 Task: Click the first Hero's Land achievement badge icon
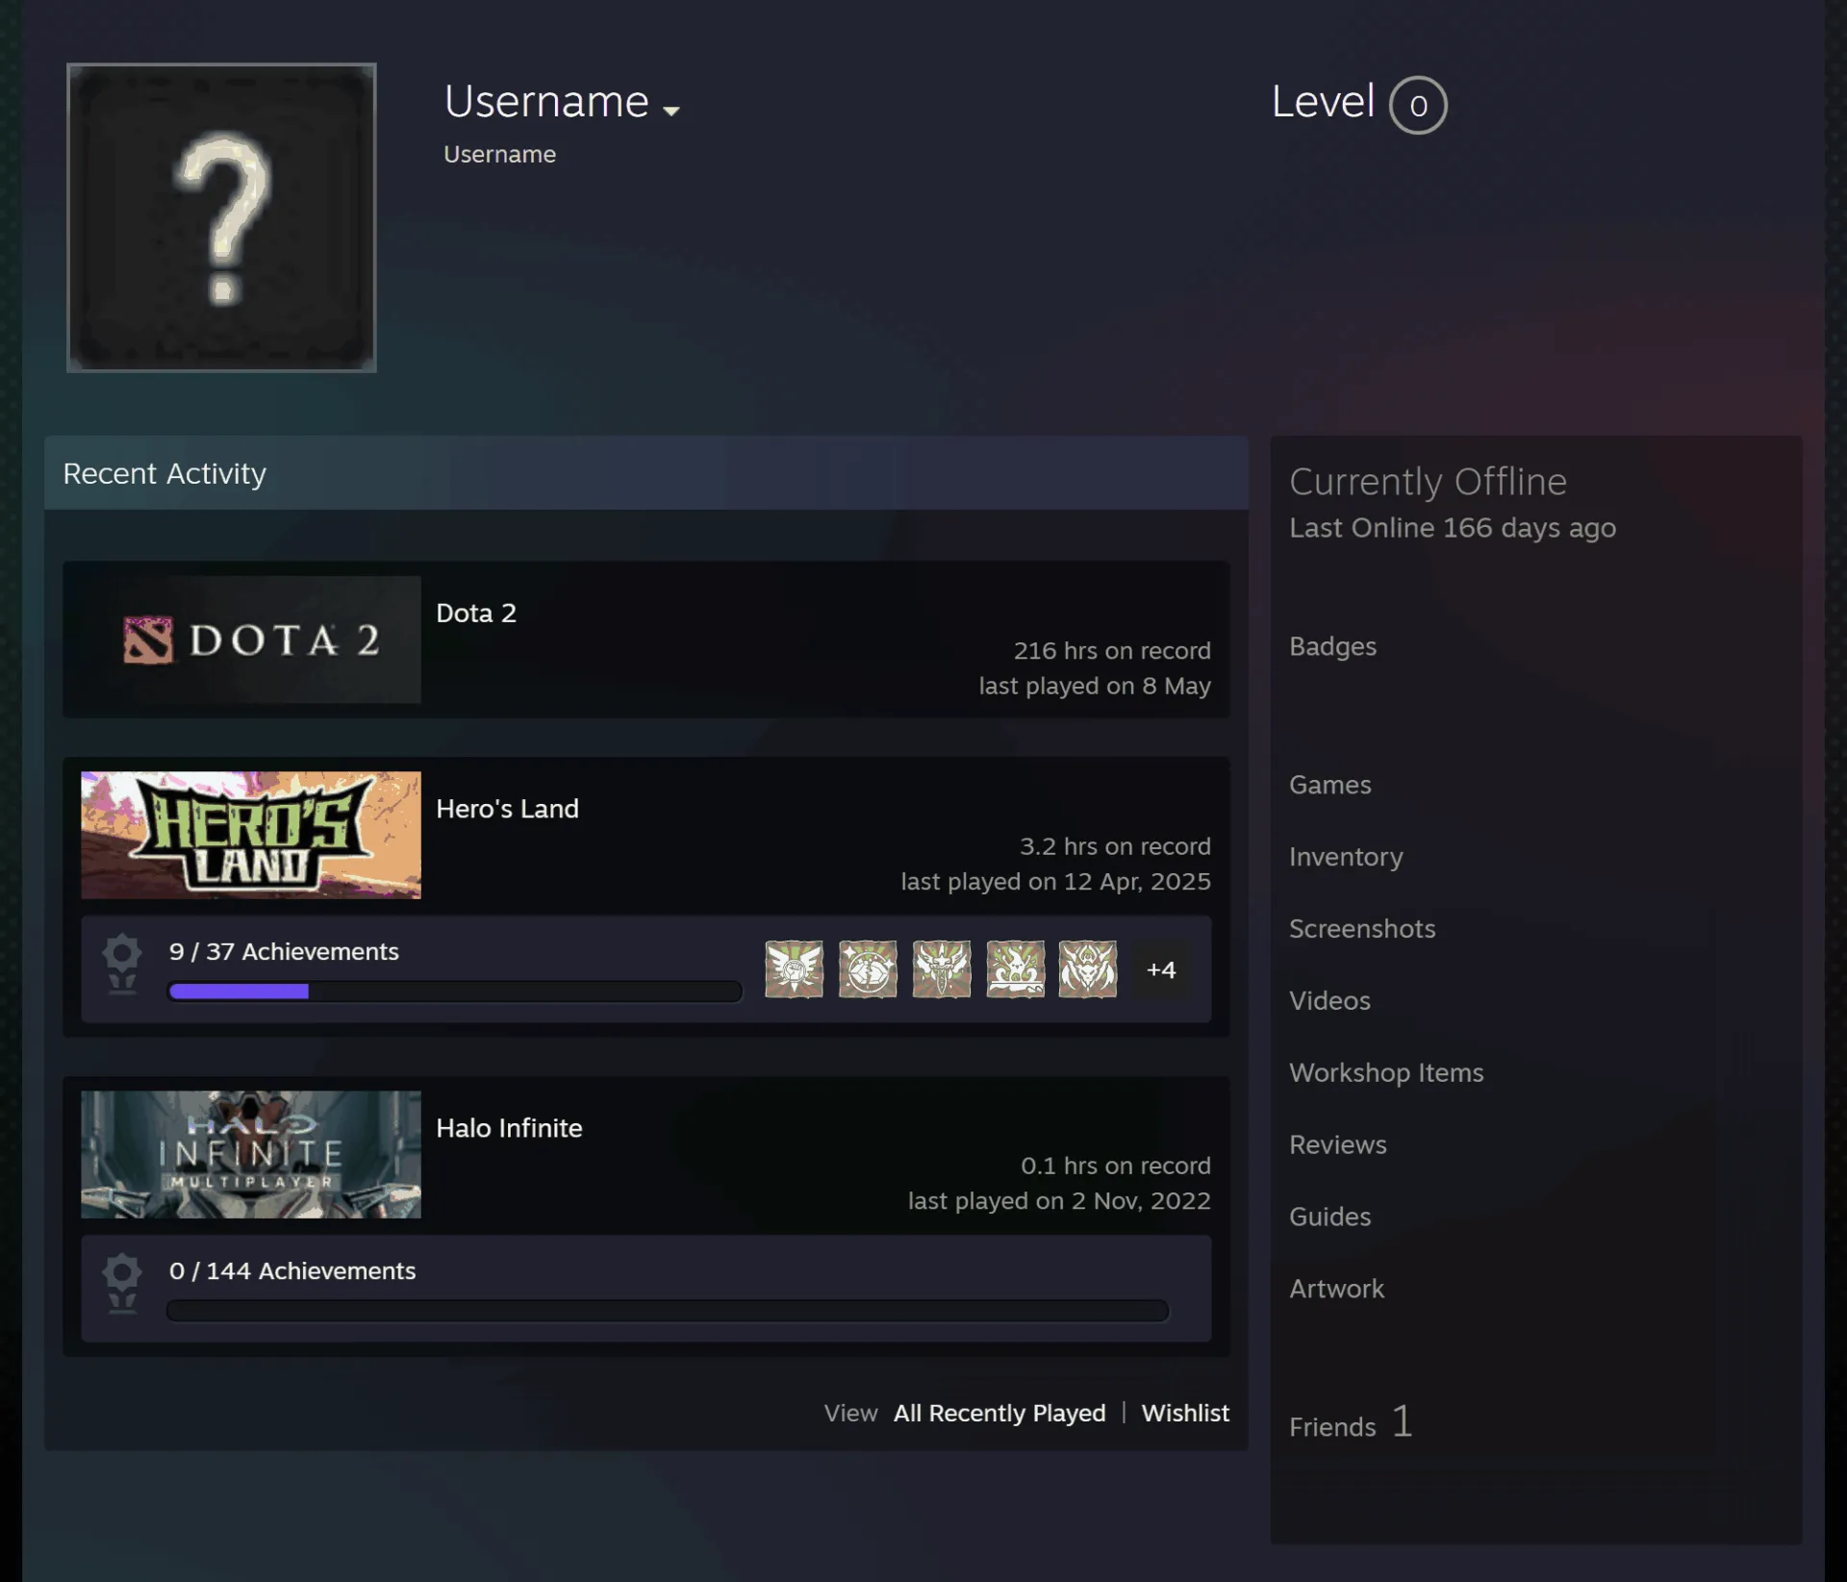click(794, 969)
